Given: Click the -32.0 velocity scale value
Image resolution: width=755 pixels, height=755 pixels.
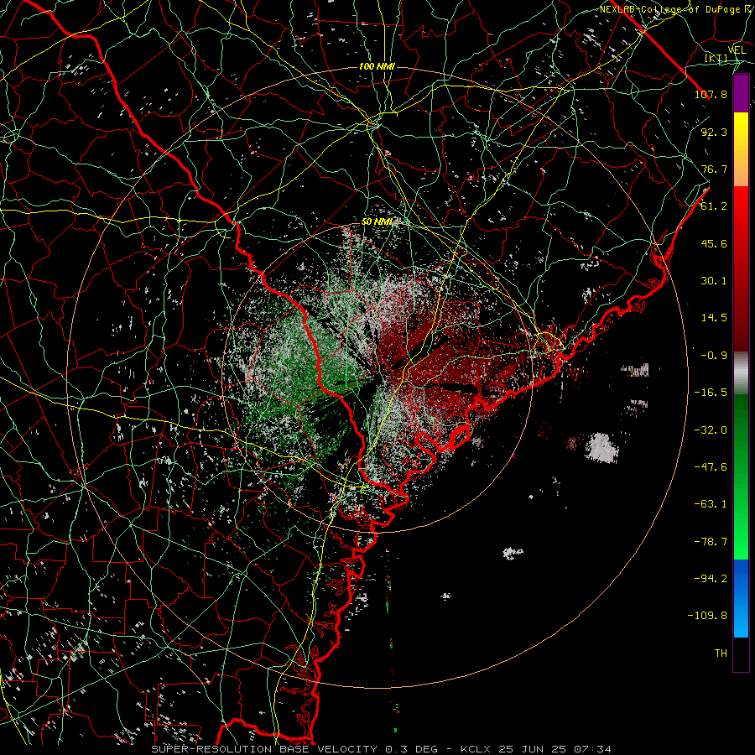Looking at the screenshot, I should [711, 430].
